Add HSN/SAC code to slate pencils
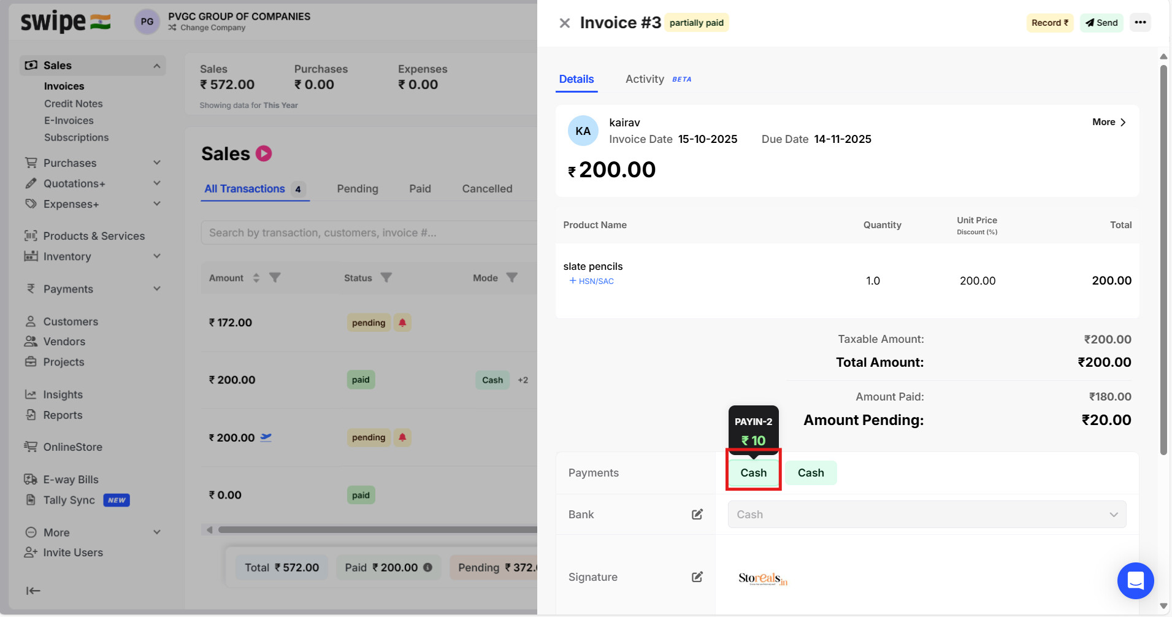The width and height of the screenshot is (1172, 617). point(591,281)
